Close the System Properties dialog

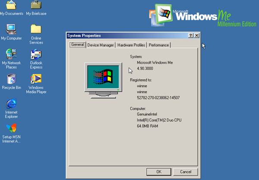[196, 35]
